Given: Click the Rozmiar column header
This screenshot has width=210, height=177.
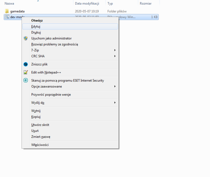Looking at the screenshot, I should click(145, 4).
